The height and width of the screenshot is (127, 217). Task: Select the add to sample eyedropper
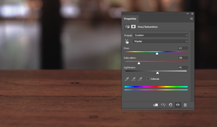pyautogui.click(x=134, y=79)
